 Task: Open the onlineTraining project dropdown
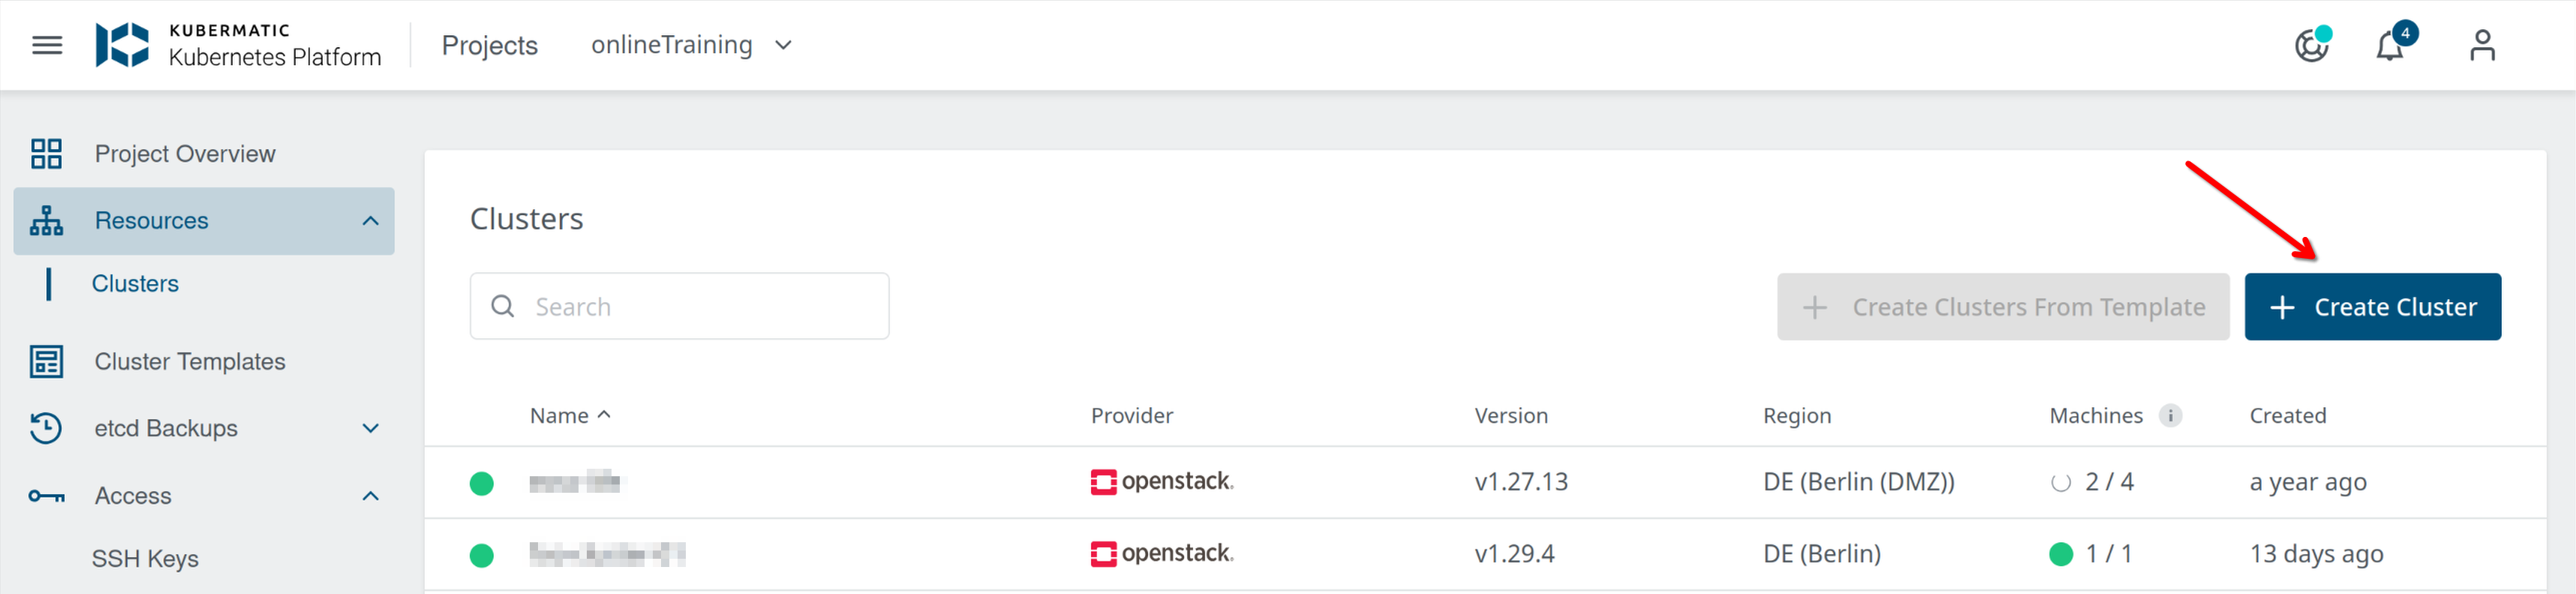pos(691,45)
